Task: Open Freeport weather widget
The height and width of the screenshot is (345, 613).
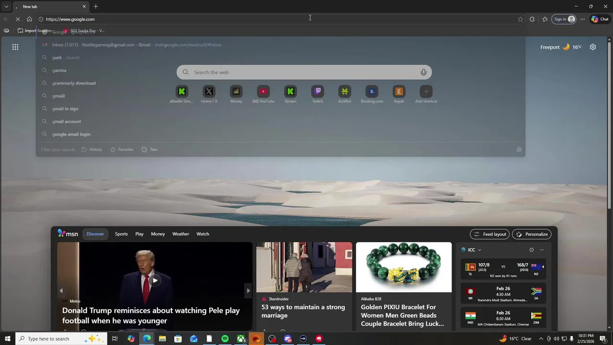Action: click(561, 47)
